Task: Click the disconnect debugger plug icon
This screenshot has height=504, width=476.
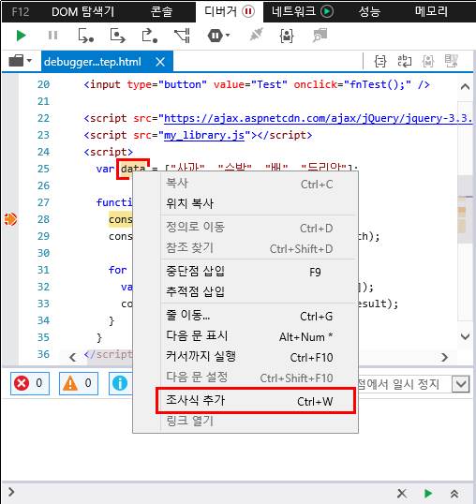Action: [257, 35]
